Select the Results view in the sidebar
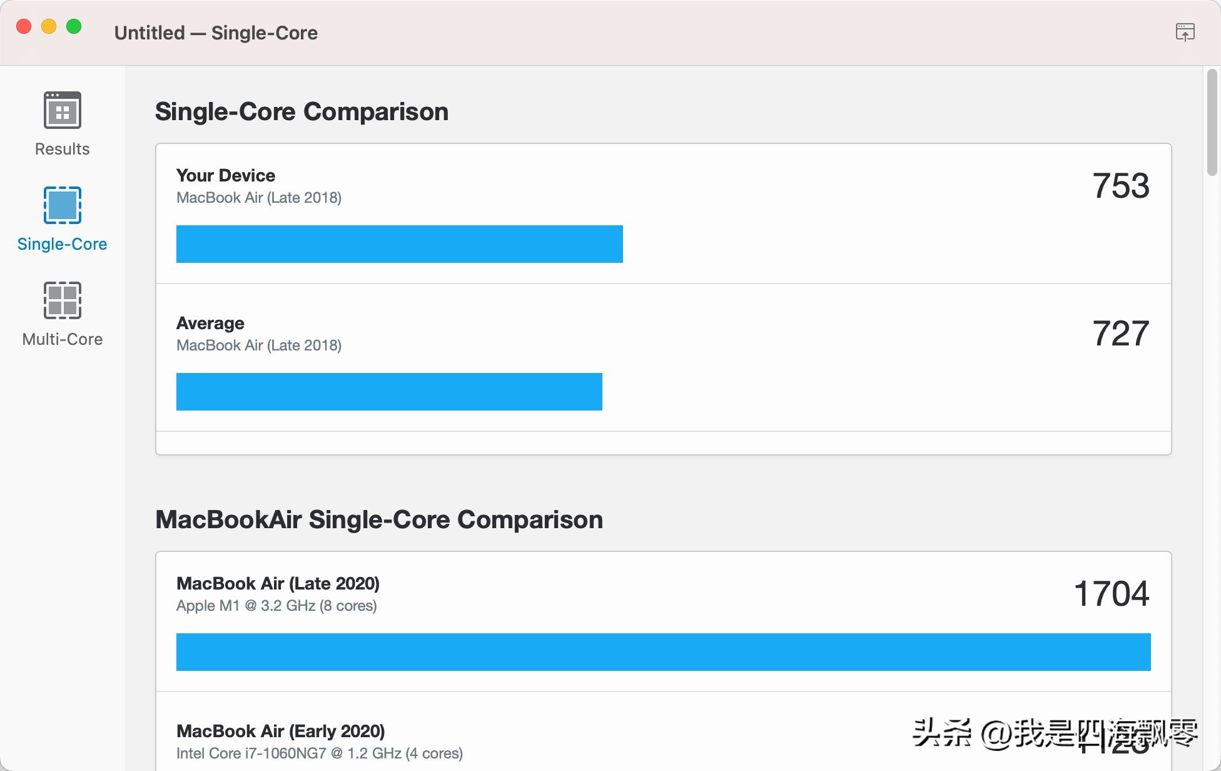 (x=61, y=124)
